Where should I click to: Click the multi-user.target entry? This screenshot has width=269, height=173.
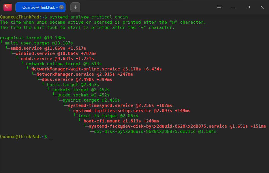click(x=39, y=43)
